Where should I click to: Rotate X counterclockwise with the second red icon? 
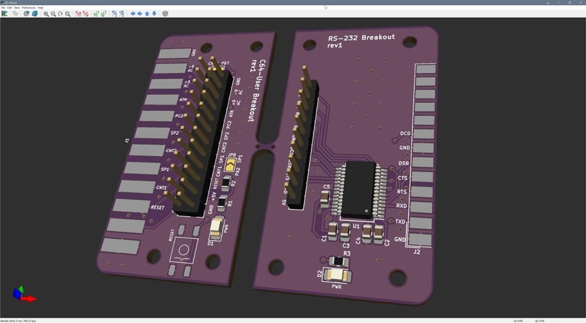coord(85,14)
